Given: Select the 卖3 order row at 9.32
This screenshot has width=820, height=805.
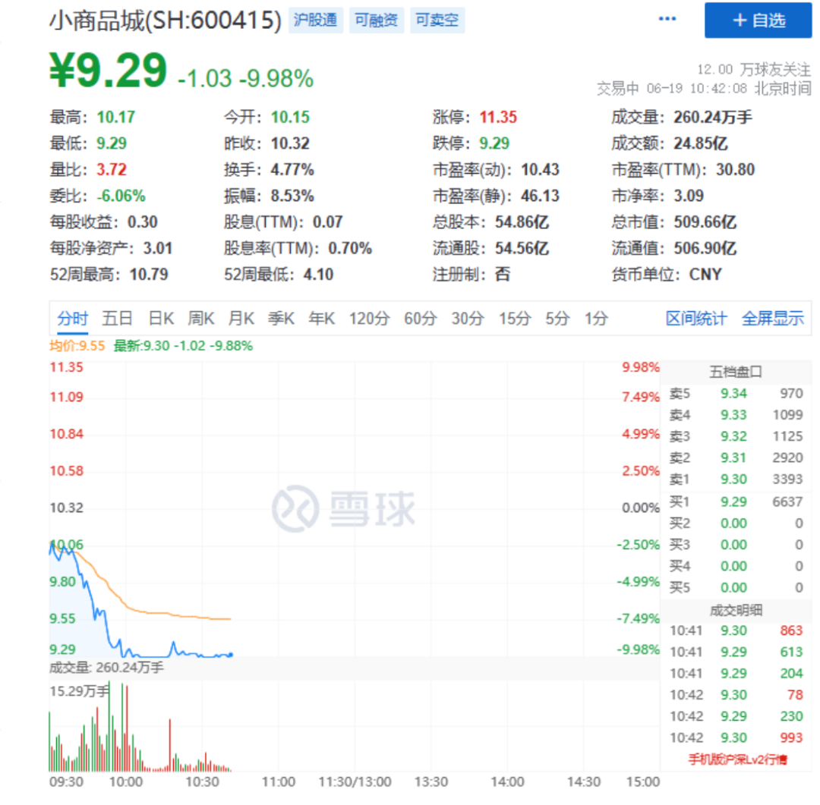Looking at the screenshot, I should (x=736, y=436).
